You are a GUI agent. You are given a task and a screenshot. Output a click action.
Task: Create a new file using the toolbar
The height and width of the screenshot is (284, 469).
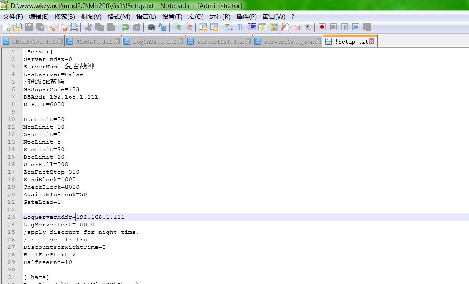[7, 27]
